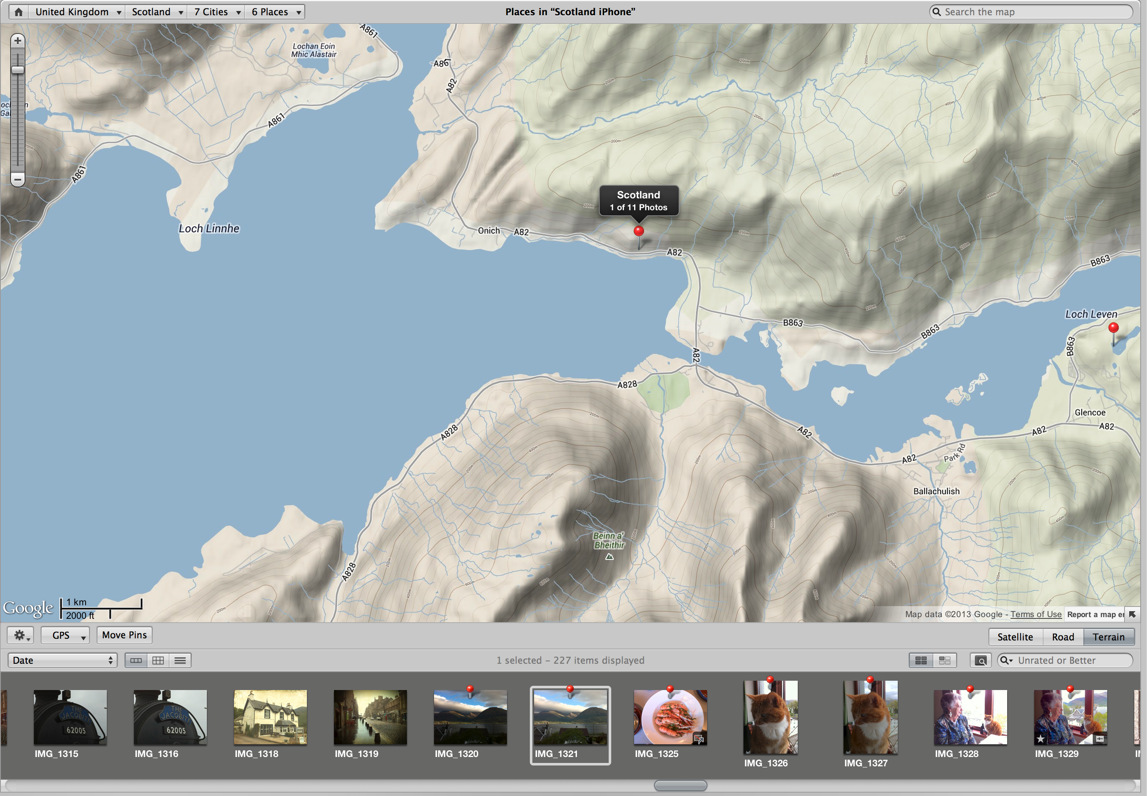Screen dimensions: 1147x796
Task: Select the Satellite map style
Action: 1015,637
